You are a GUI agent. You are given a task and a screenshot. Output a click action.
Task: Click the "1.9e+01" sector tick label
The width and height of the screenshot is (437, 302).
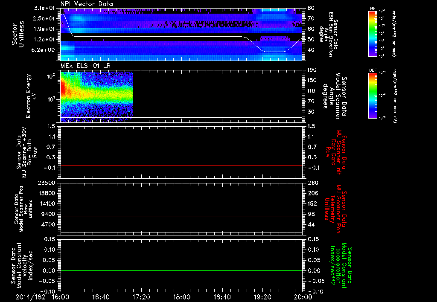click(44, 29)
